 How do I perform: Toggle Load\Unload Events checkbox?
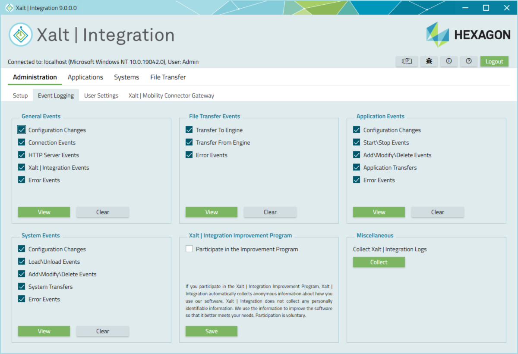tap(22, 261)
